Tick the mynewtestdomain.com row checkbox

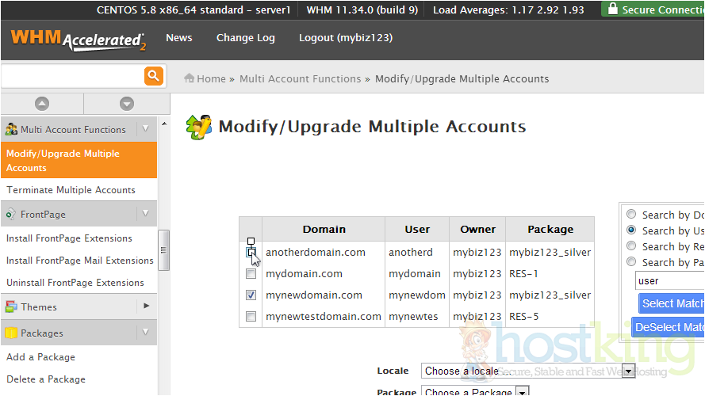click(x=251, y=317)
